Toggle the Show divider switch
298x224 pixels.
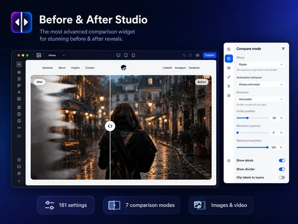tap(282, 169)
